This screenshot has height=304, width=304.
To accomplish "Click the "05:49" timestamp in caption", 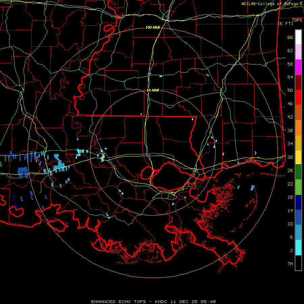I will pyautogui.click(x=208, y=302).
